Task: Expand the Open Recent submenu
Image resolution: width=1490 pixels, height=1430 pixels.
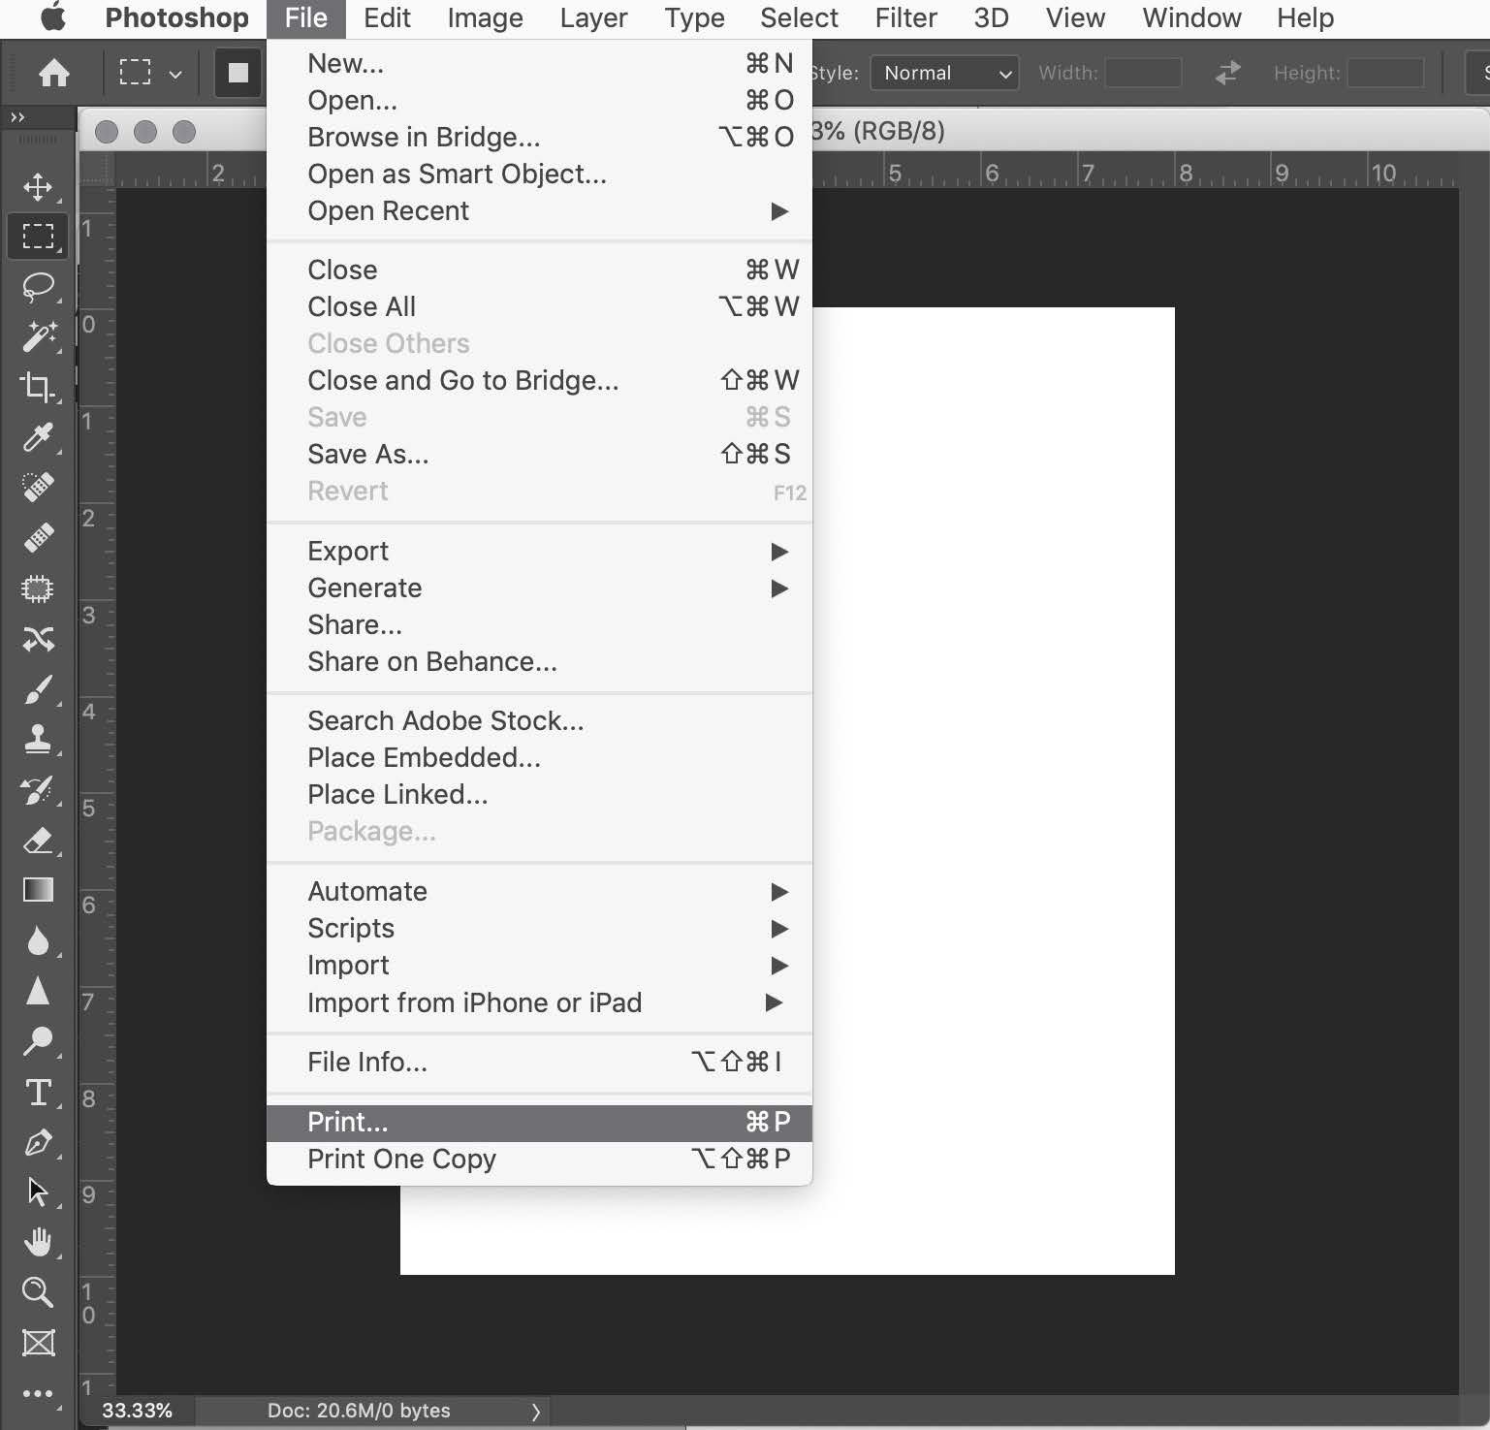Action: (x=539, y=211)
